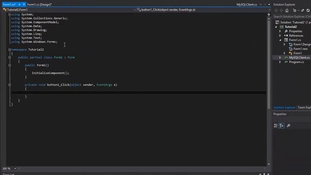Expand the Form1.Designer.cs node
This screenshot has width=311, height=175.
(284, 44)
